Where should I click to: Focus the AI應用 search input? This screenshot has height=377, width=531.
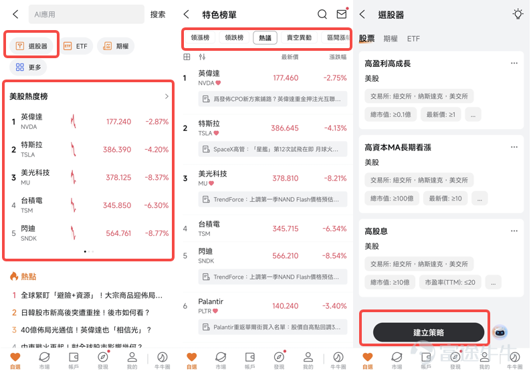86,14
